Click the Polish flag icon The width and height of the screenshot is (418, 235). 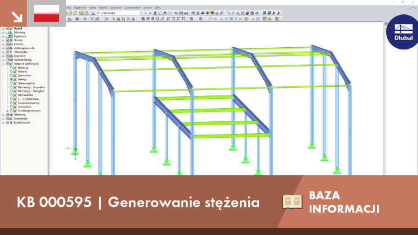click(x=46, y=13)
